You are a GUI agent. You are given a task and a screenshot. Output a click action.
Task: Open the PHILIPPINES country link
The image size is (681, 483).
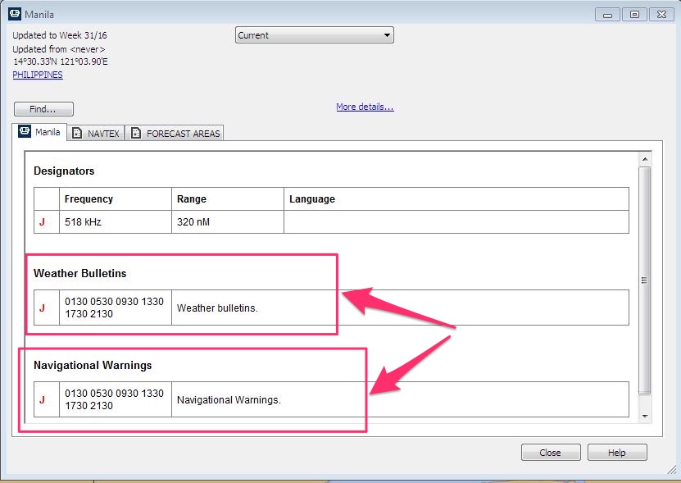38,75
